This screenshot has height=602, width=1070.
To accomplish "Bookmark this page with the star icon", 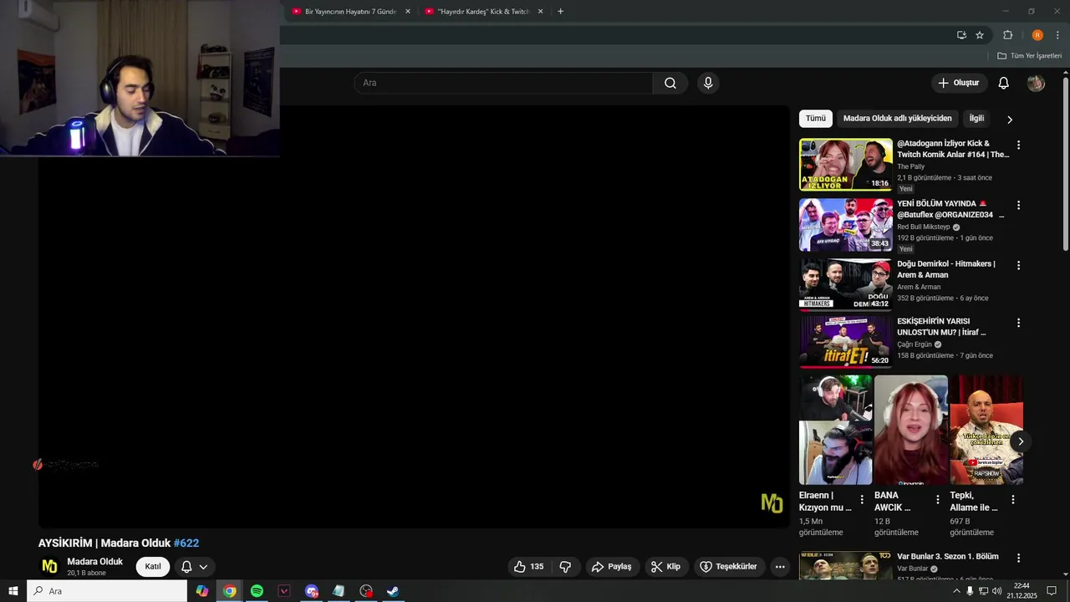I will (x=980, y=35).
